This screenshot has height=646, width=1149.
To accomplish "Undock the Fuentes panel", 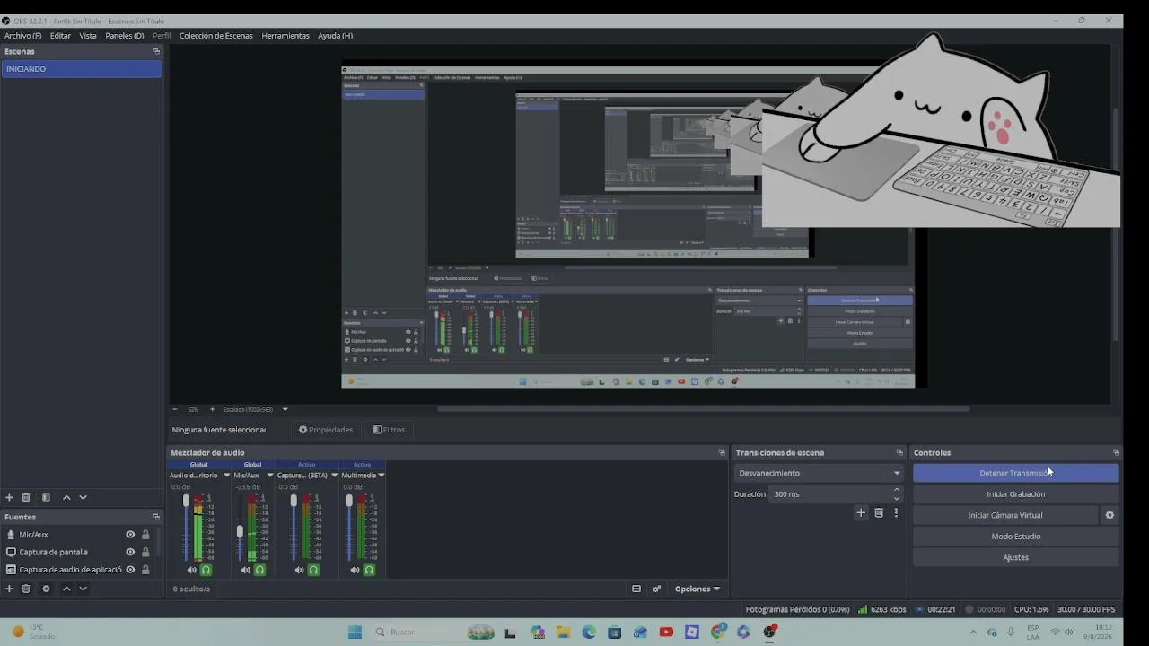I will click(156, 517).
